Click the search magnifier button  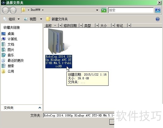[158, 10]
